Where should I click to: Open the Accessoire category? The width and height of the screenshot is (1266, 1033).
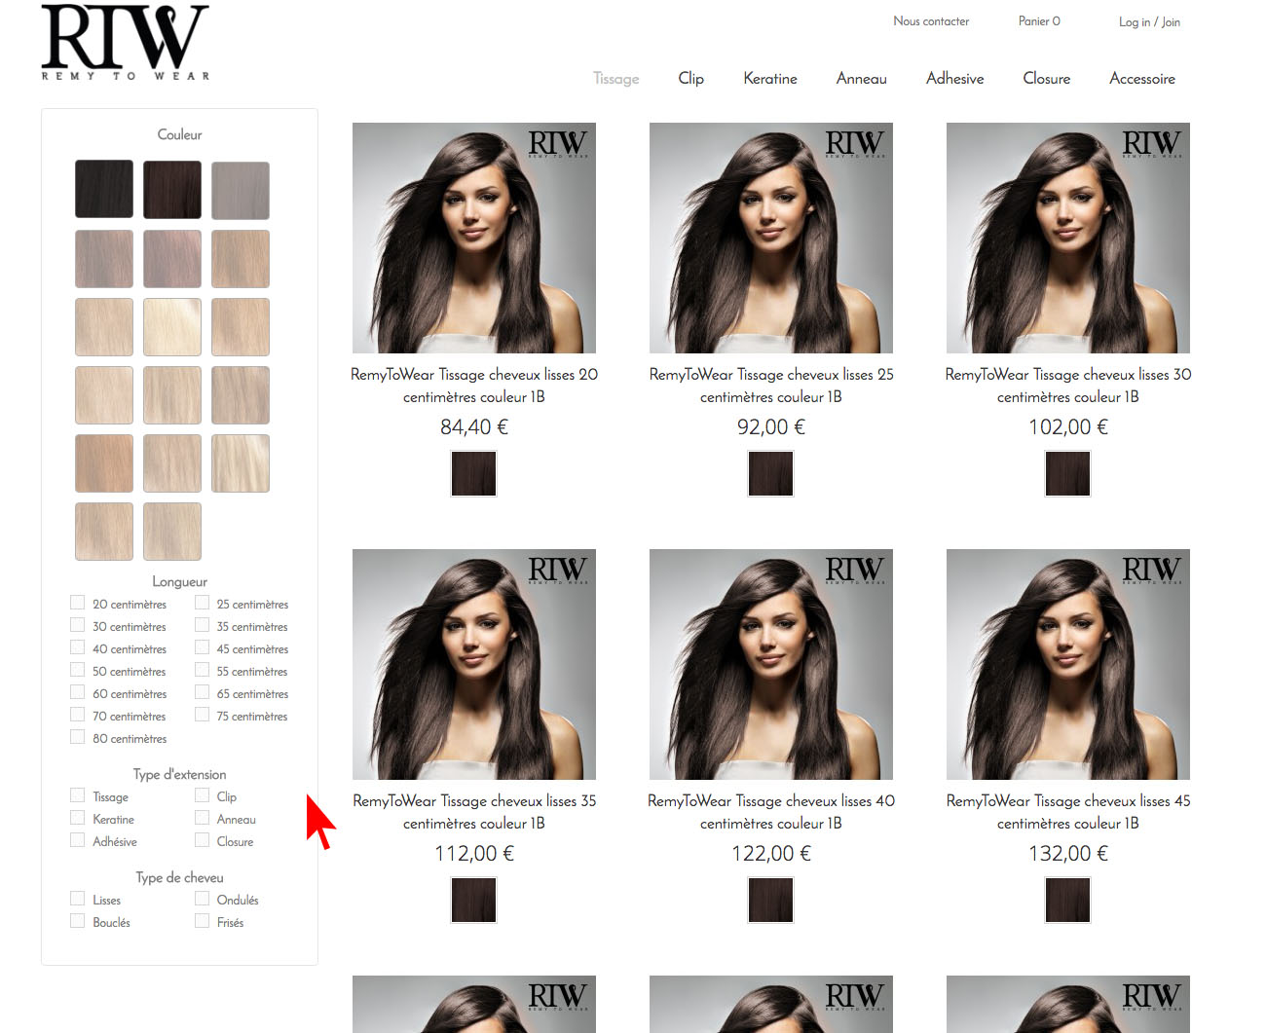tap(1142, 79)
